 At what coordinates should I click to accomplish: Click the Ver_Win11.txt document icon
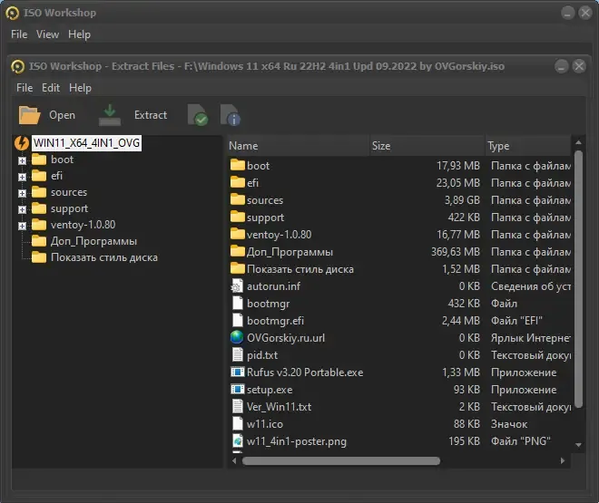(x=237, y=406)
